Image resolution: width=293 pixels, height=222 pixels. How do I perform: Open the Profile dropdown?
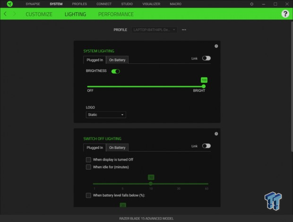[x=154, y=30]
